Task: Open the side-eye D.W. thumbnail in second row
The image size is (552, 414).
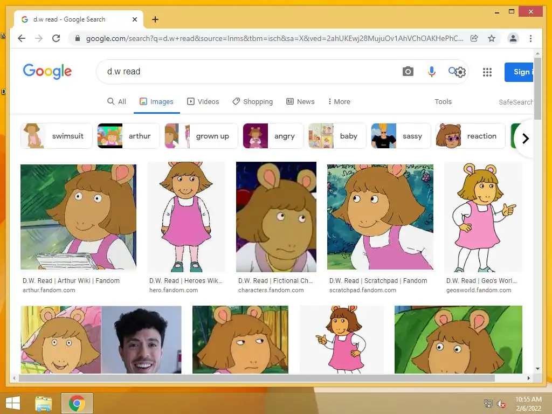Action: point(240,340)
